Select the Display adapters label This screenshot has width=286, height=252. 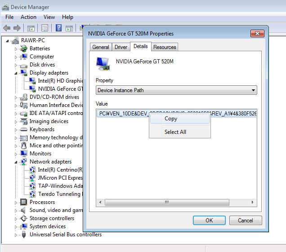pos(49,73)
